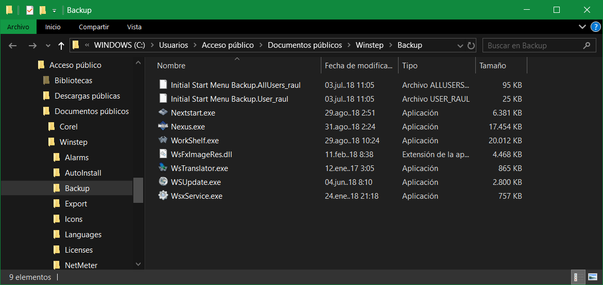Screen dimensions: 603x285
Task: Click the WSUpdate.exe globe icon
Action: pos(163,182)
